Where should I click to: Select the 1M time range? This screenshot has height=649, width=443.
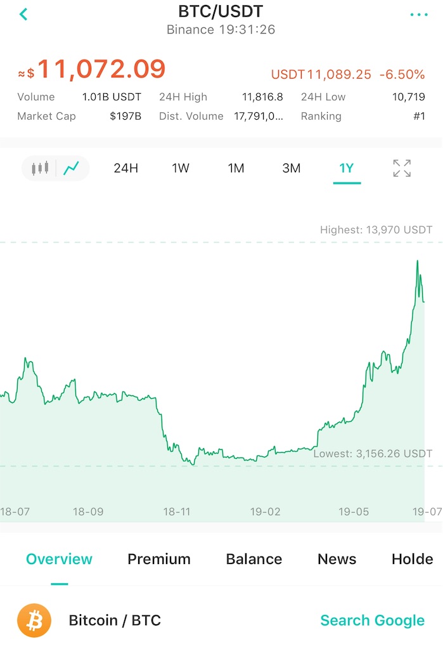pyautogui.click(x=236, y=168)
